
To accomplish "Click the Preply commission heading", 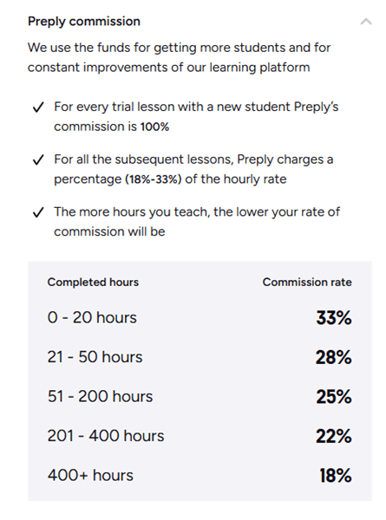I will (84, 22).
